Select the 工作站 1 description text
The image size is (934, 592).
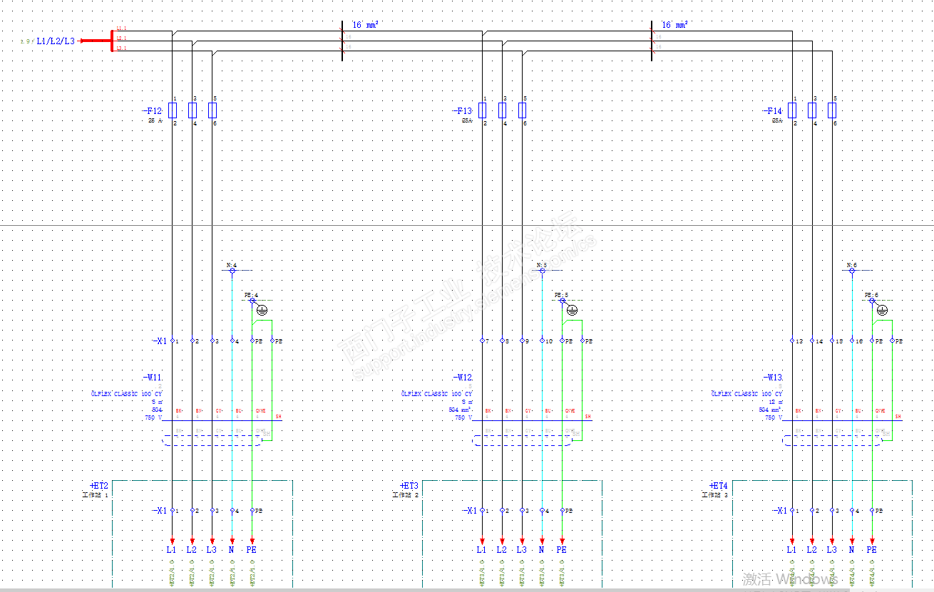(x=95, y=495)
